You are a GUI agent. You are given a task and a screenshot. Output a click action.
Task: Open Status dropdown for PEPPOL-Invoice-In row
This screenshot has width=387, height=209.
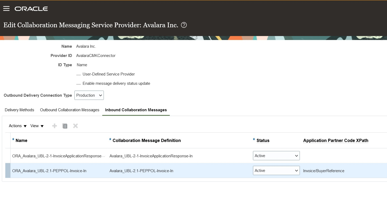coord(276,170)
